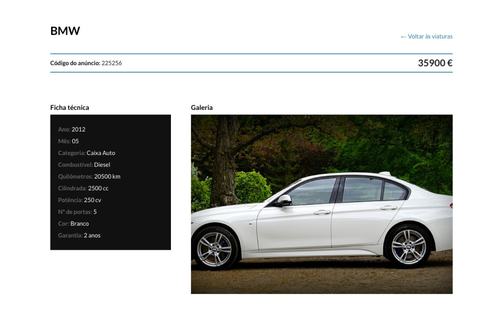
Task: Click the Ano 2012 row
Action: click(x=72, y=130)
